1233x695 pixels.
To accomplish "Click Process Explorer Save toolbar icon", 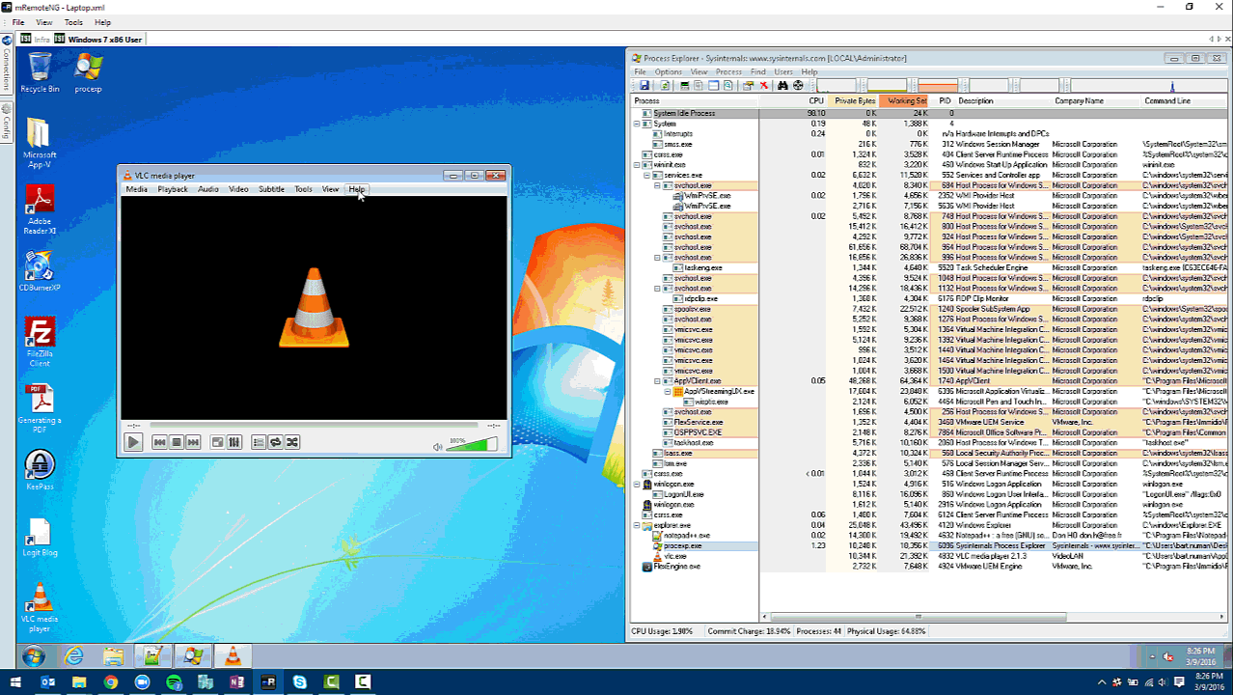I will click(x=644, y=86).
